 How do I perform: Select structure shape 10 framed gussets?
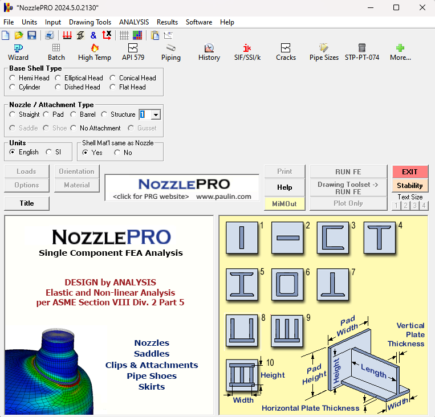click(242, 375)
